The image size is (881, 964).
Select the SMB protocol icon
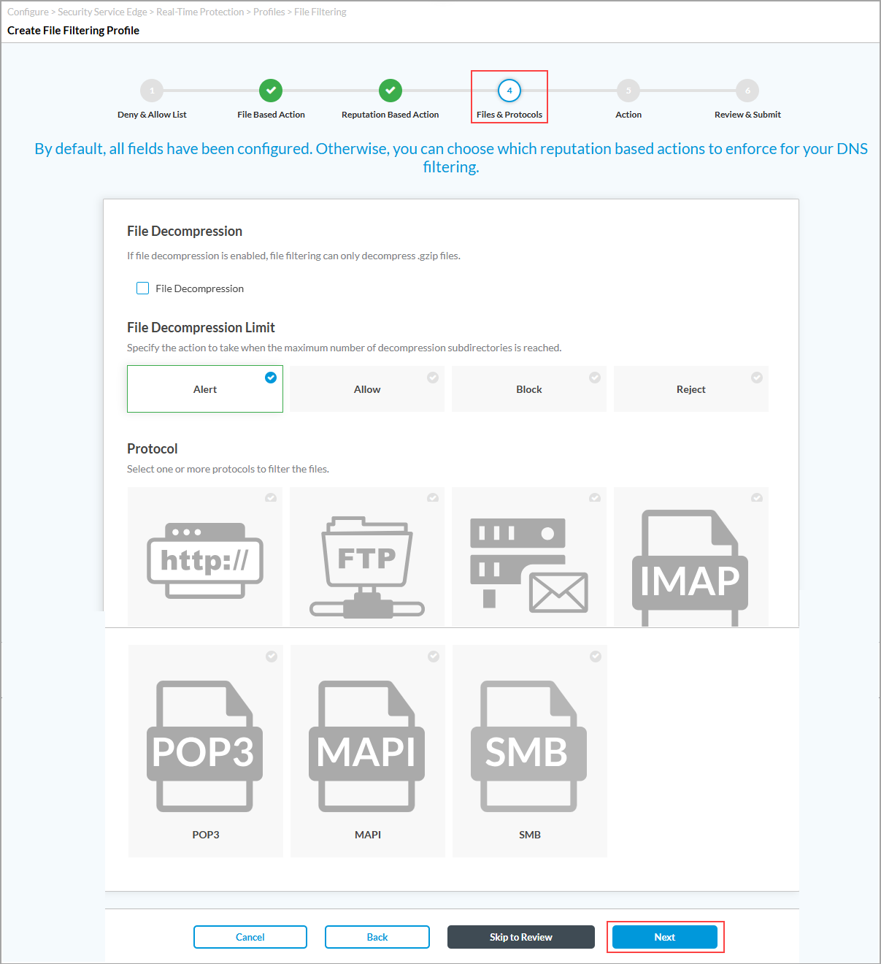click(529, 748)
